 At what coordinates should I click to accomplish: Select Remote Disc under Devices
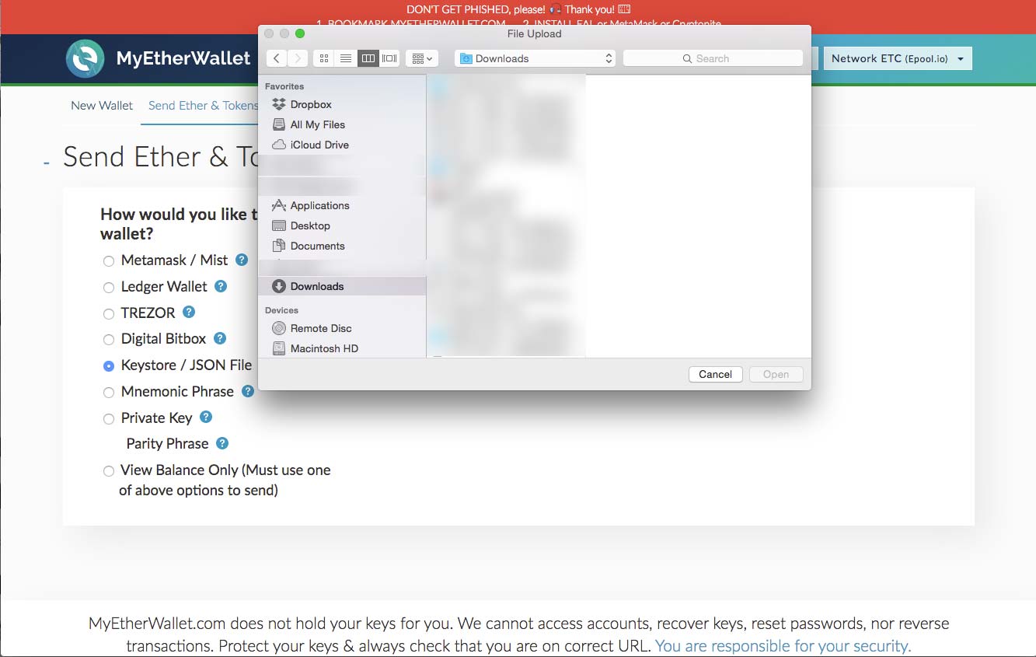coord(342,328)
